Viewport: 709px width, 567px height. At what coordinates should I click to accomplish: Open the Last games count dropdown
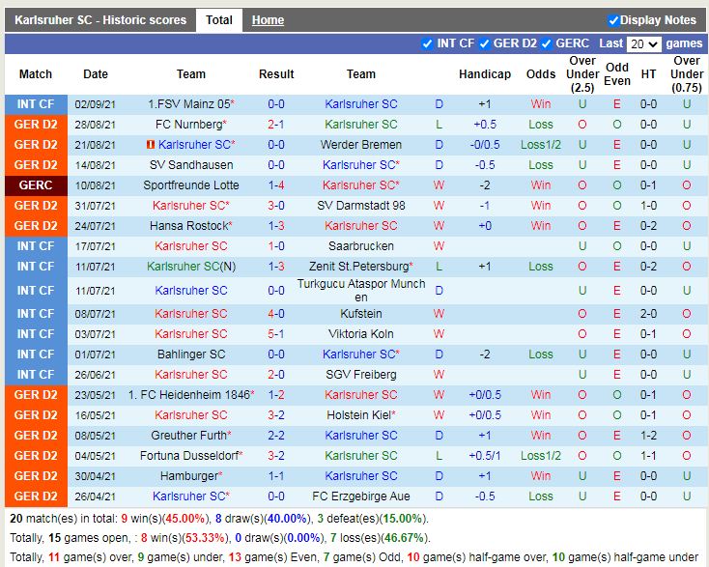[x=643, y=44]
